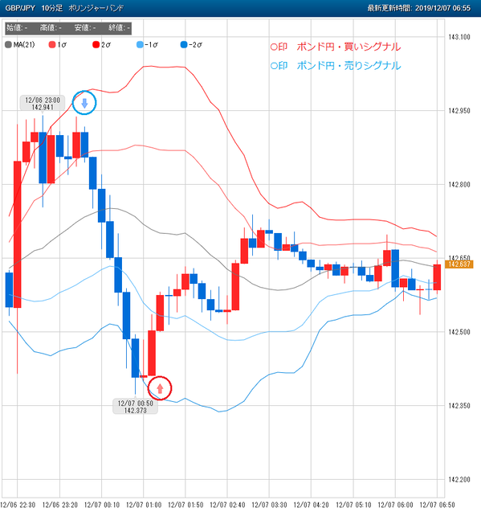Screen dimensions: 481x508
Task: Click the 高値 high price field
Action: pos(51,28)
